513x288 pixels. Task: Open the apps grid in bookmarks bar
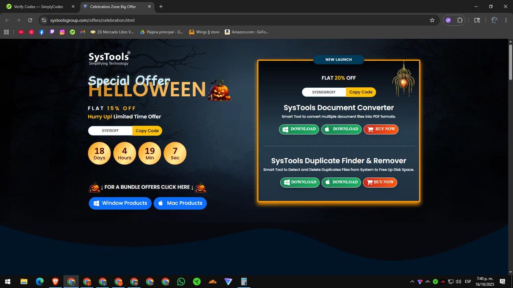click(x=6, y=32)
